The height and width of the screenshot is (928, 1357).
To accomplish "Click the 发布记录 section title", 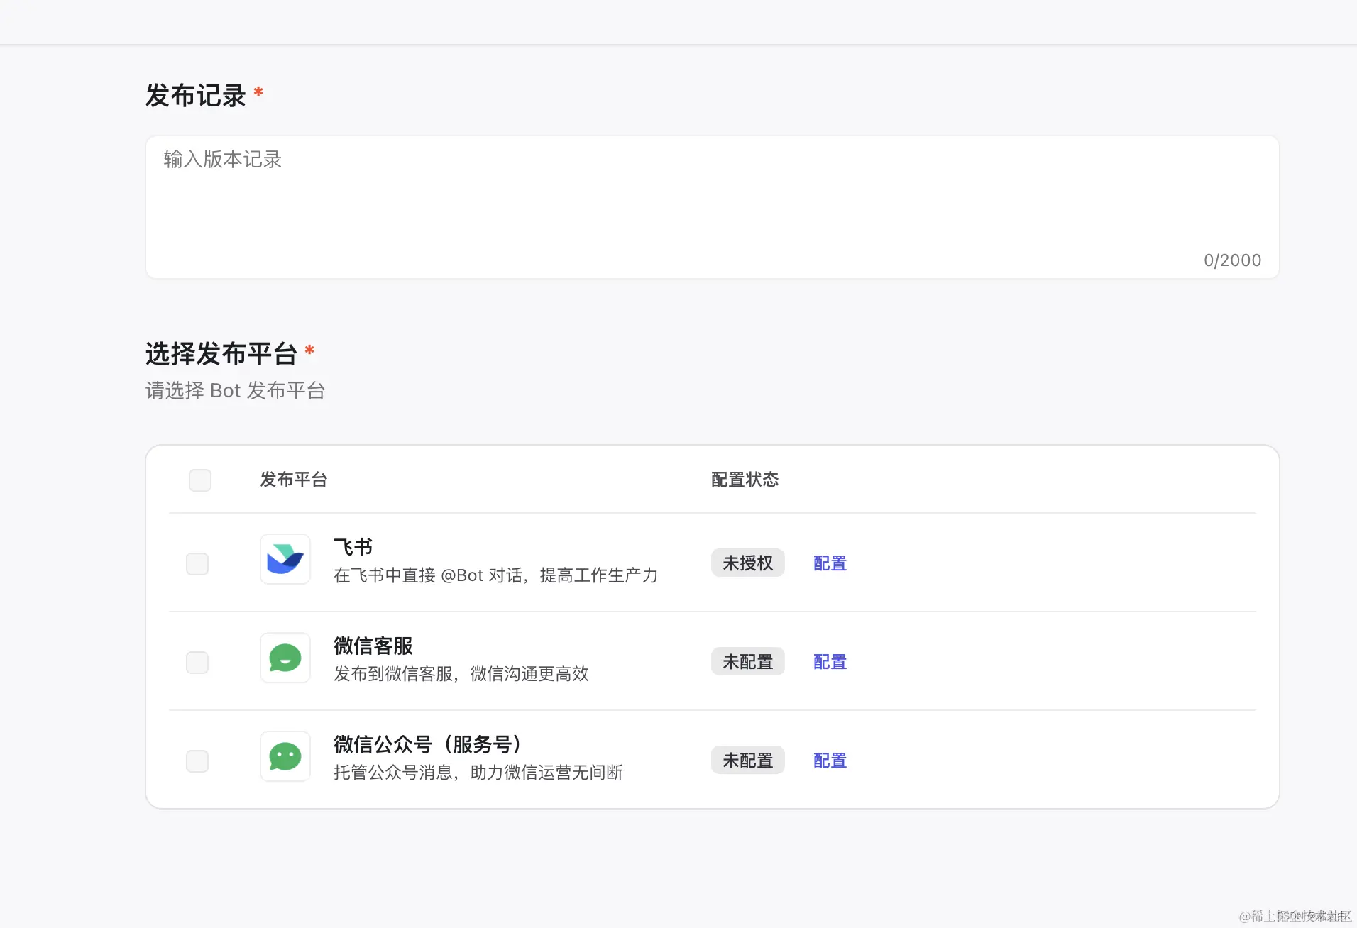I will (197, 95).
